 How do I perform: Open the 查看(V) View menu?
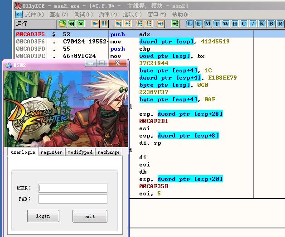pyautogui.click(x=59, y=14)
